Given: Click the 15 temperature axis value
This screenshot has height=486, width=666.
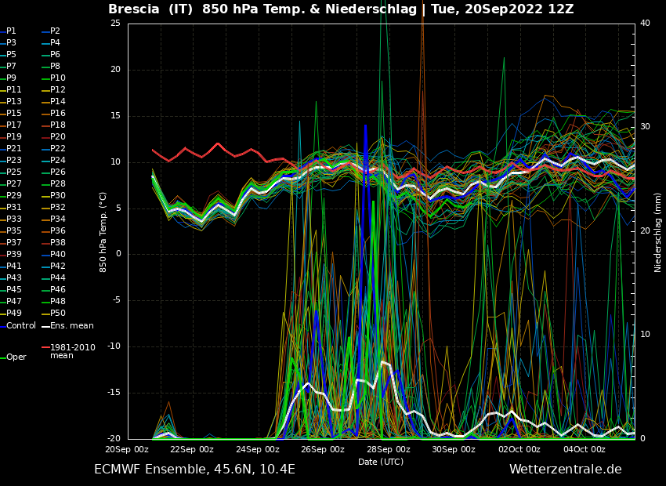Looking at the screenshot, I should [115, 115].
